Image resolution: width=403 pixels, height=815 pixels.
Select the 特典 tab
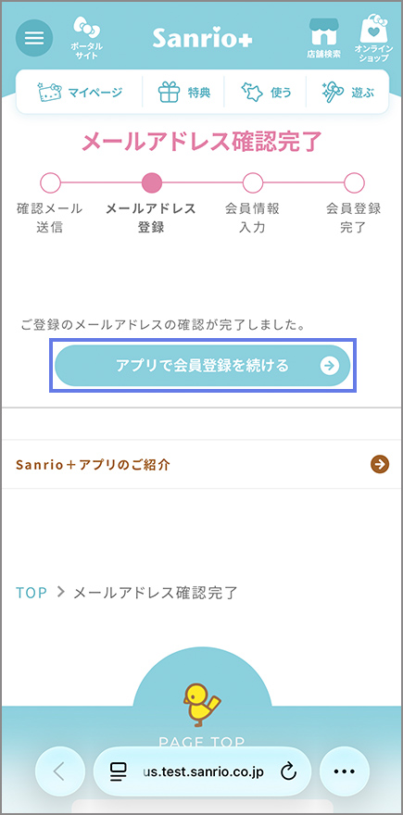(x=183, y=93)
